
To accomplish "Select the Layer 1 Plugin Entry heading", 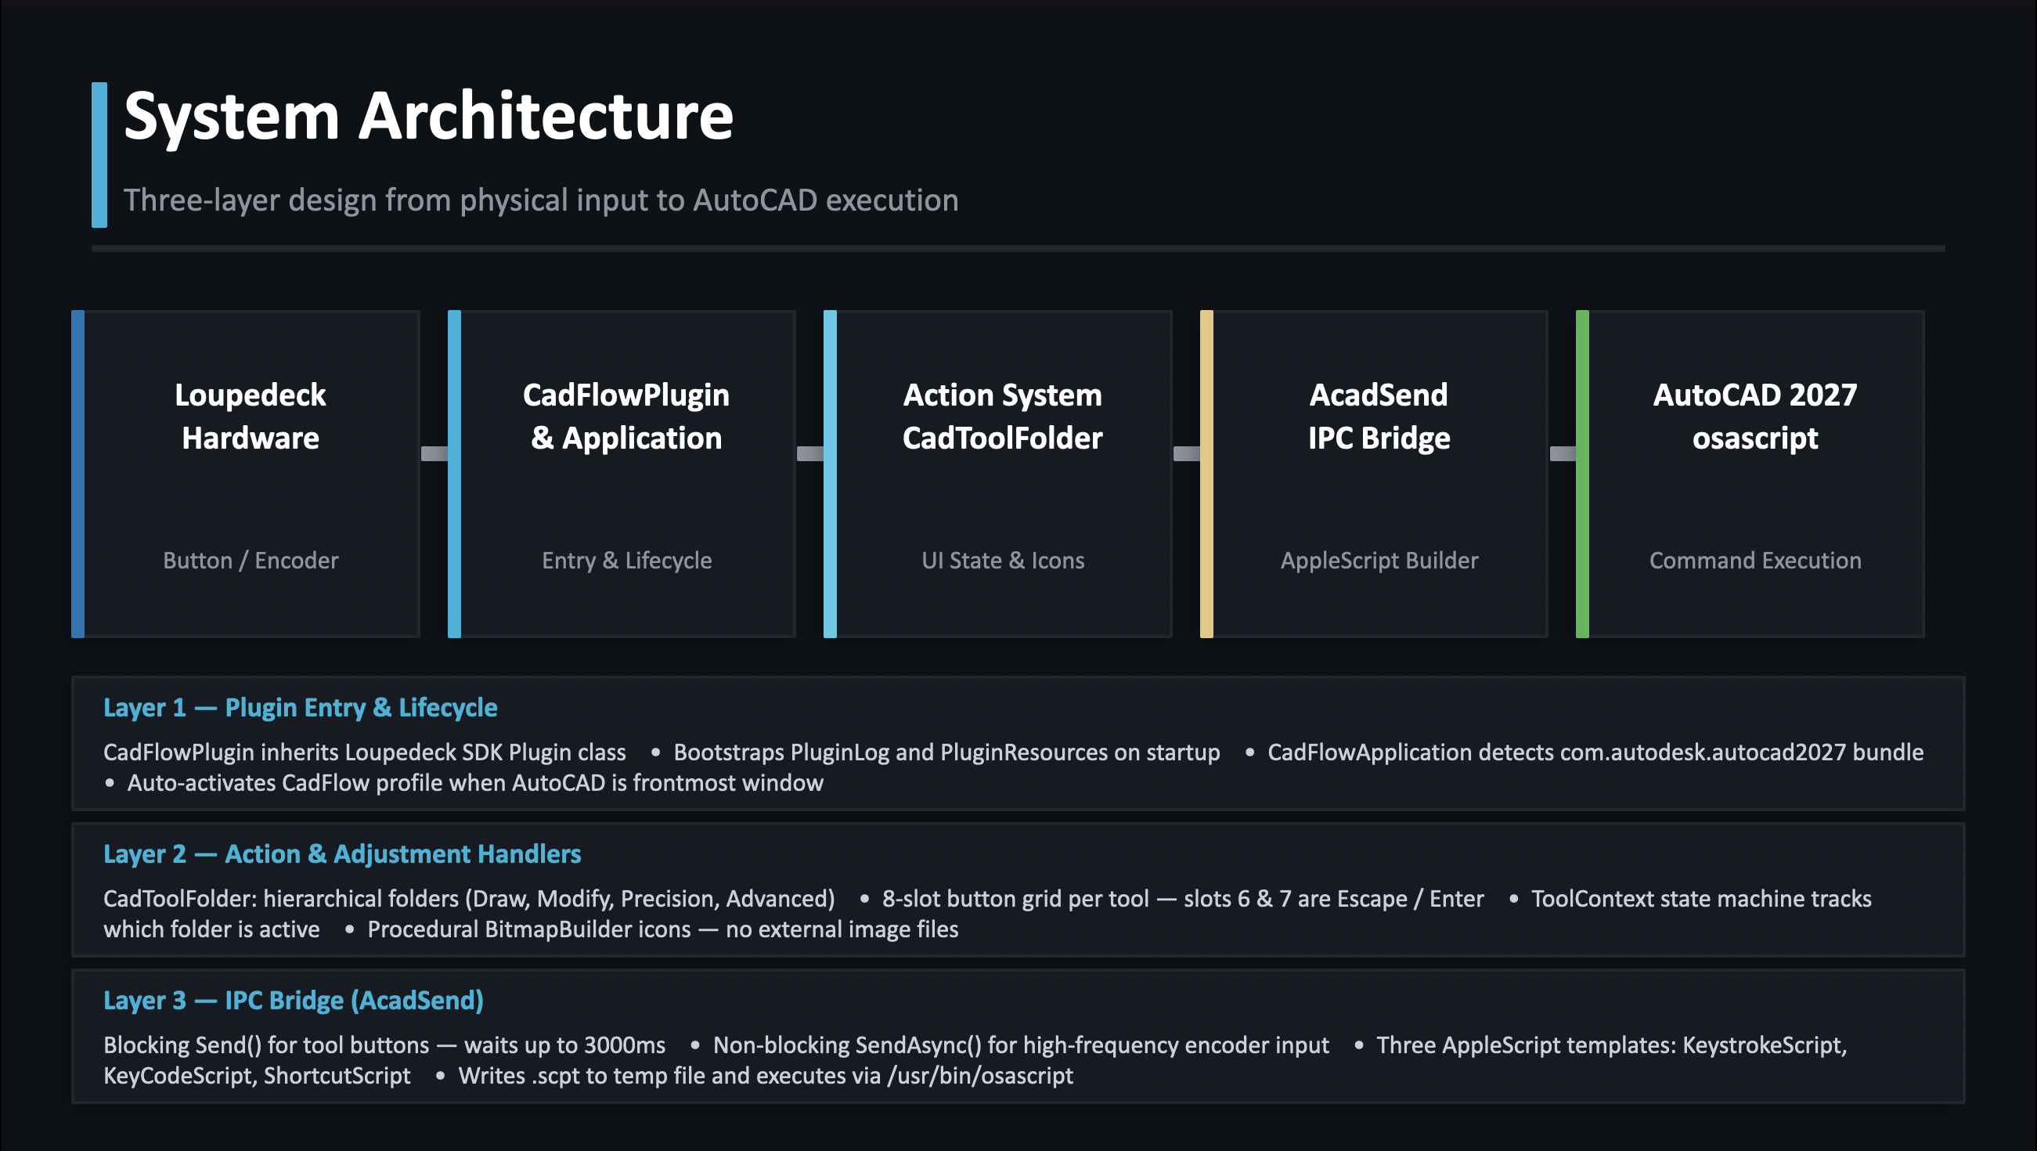I will coord(301,707).
